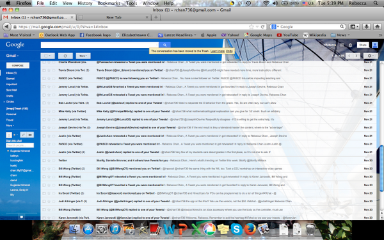
Task: Open Microsoft Word from the dock
Action: click(169, 229)
